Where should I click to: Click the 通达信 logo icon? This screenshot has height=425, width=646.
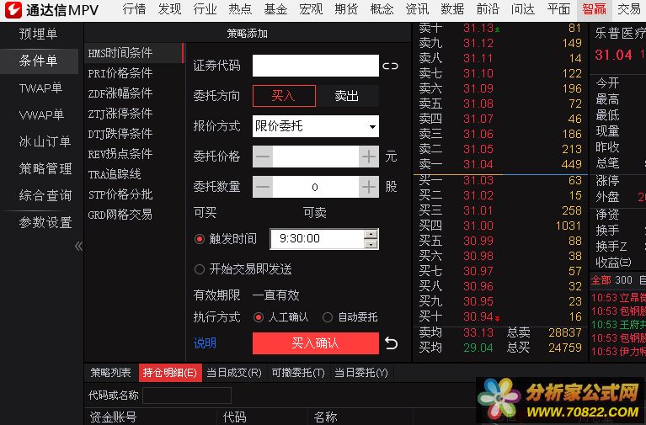13,10
